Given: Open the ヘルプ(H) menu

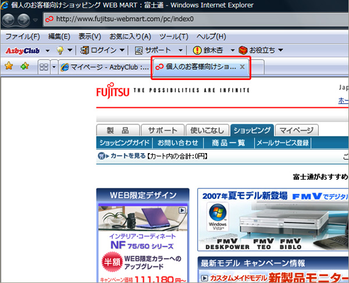Looking at the screenshot, I should point(211,37).
